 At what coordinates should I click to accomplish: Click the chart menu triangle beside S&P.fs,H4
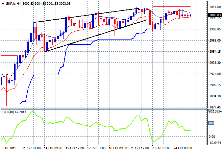coord(3,4)
